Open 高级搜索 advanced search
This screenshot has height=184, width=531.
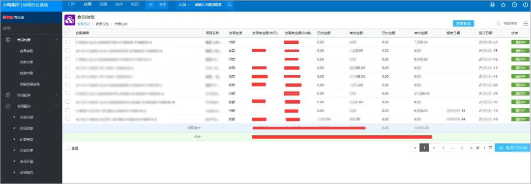[510, 24]
